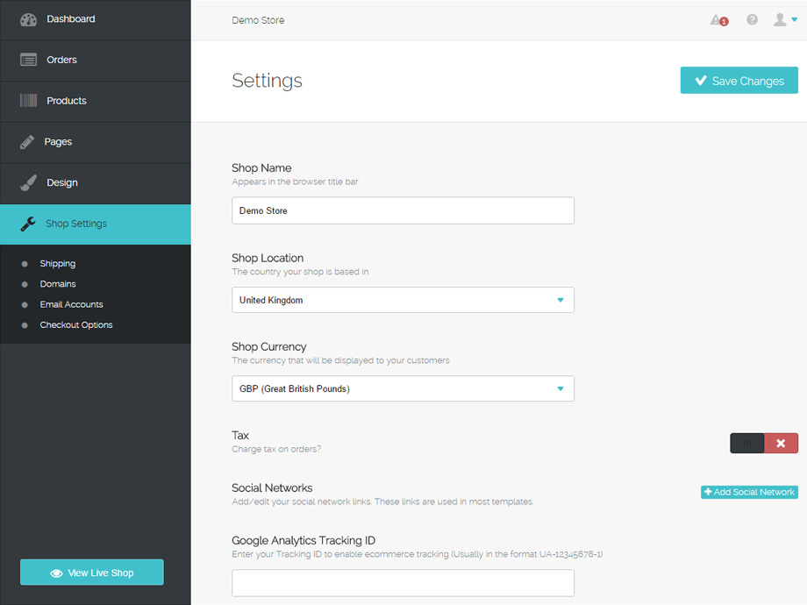Click the Google Analytics Tracking ID field
The height and width of the screenshot is (605, 807).
pyautogui.click(x=403, y=582)
